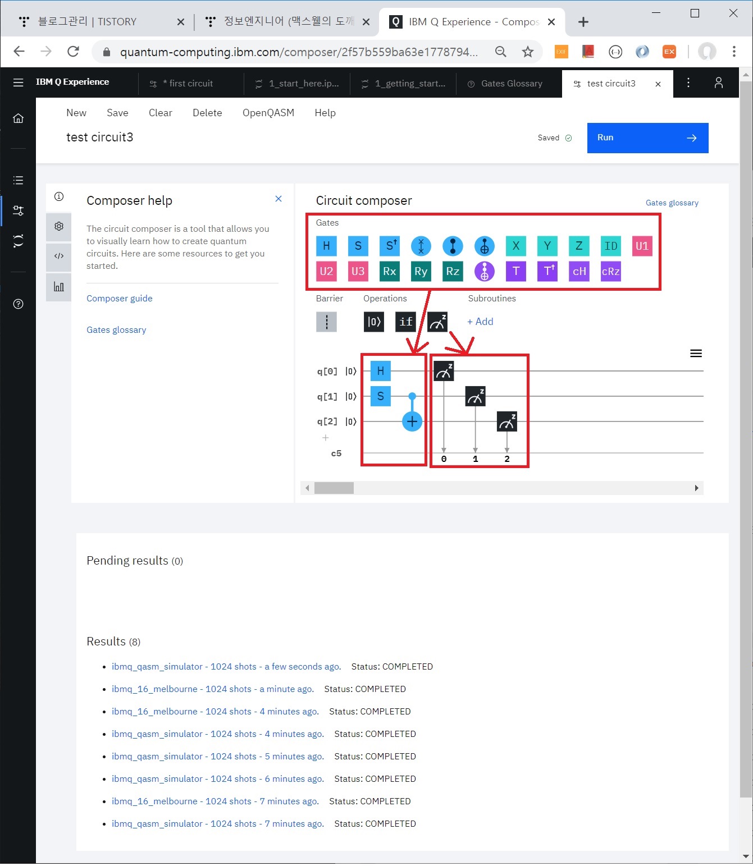
Task: Select the T gate
Action: click(x=516, y=272)
